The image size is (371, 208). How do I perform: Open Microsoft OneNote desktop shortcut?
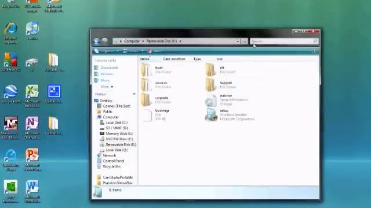pyautogui.click(x=32, y=128)
